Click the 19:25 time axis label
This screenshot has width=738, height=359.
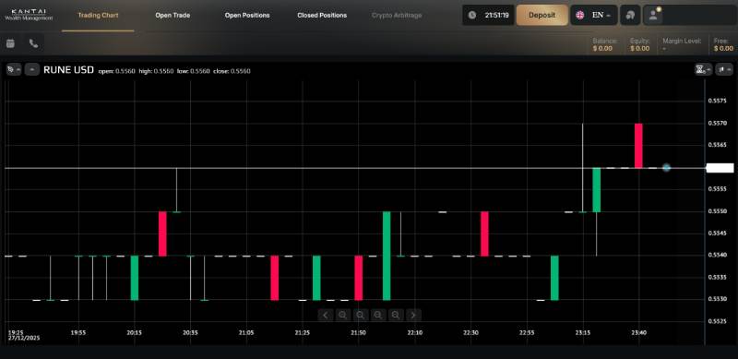16,332
